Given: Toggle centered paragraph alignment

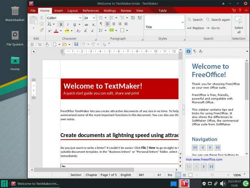Looking at the screenshot, I should click(x=114, y=24).
